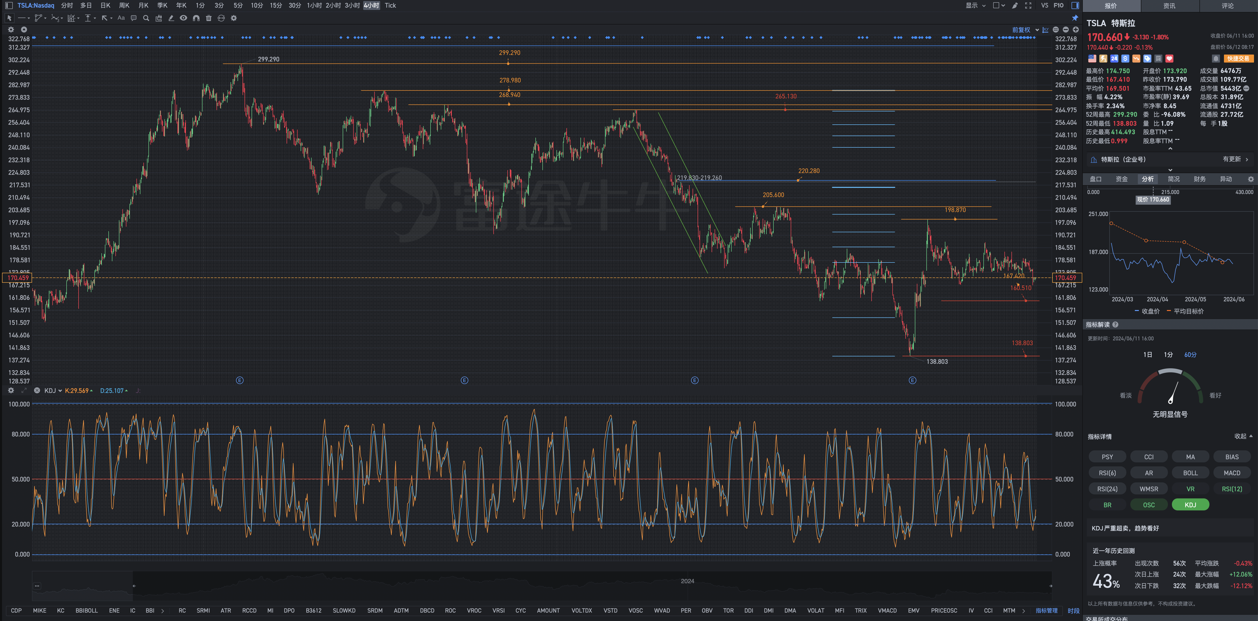The width and height of the screenshot is (1258, 621).
Task: Click the pencil edit drawings icon
Action: point(171,18)
